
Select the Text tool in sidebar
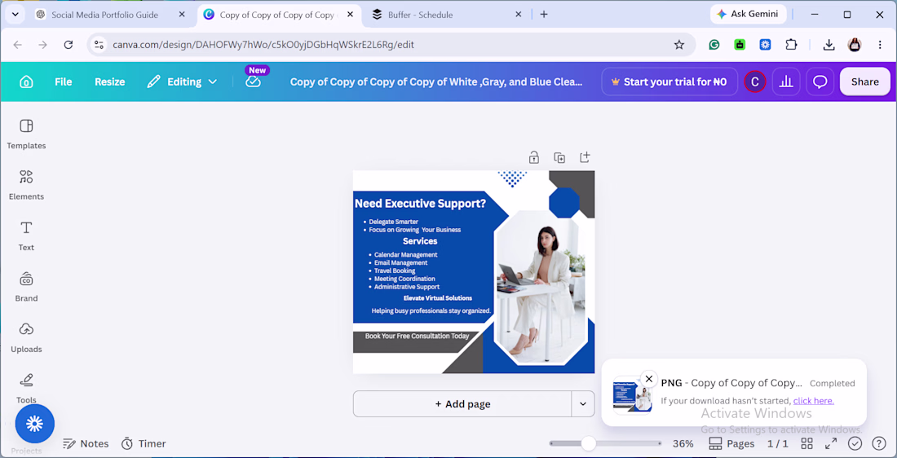coord(26,236)
